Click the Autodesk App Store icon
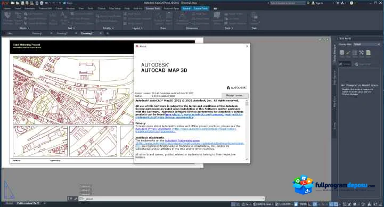The height and width of the screenshot is (207, 384). coord(338,3)
